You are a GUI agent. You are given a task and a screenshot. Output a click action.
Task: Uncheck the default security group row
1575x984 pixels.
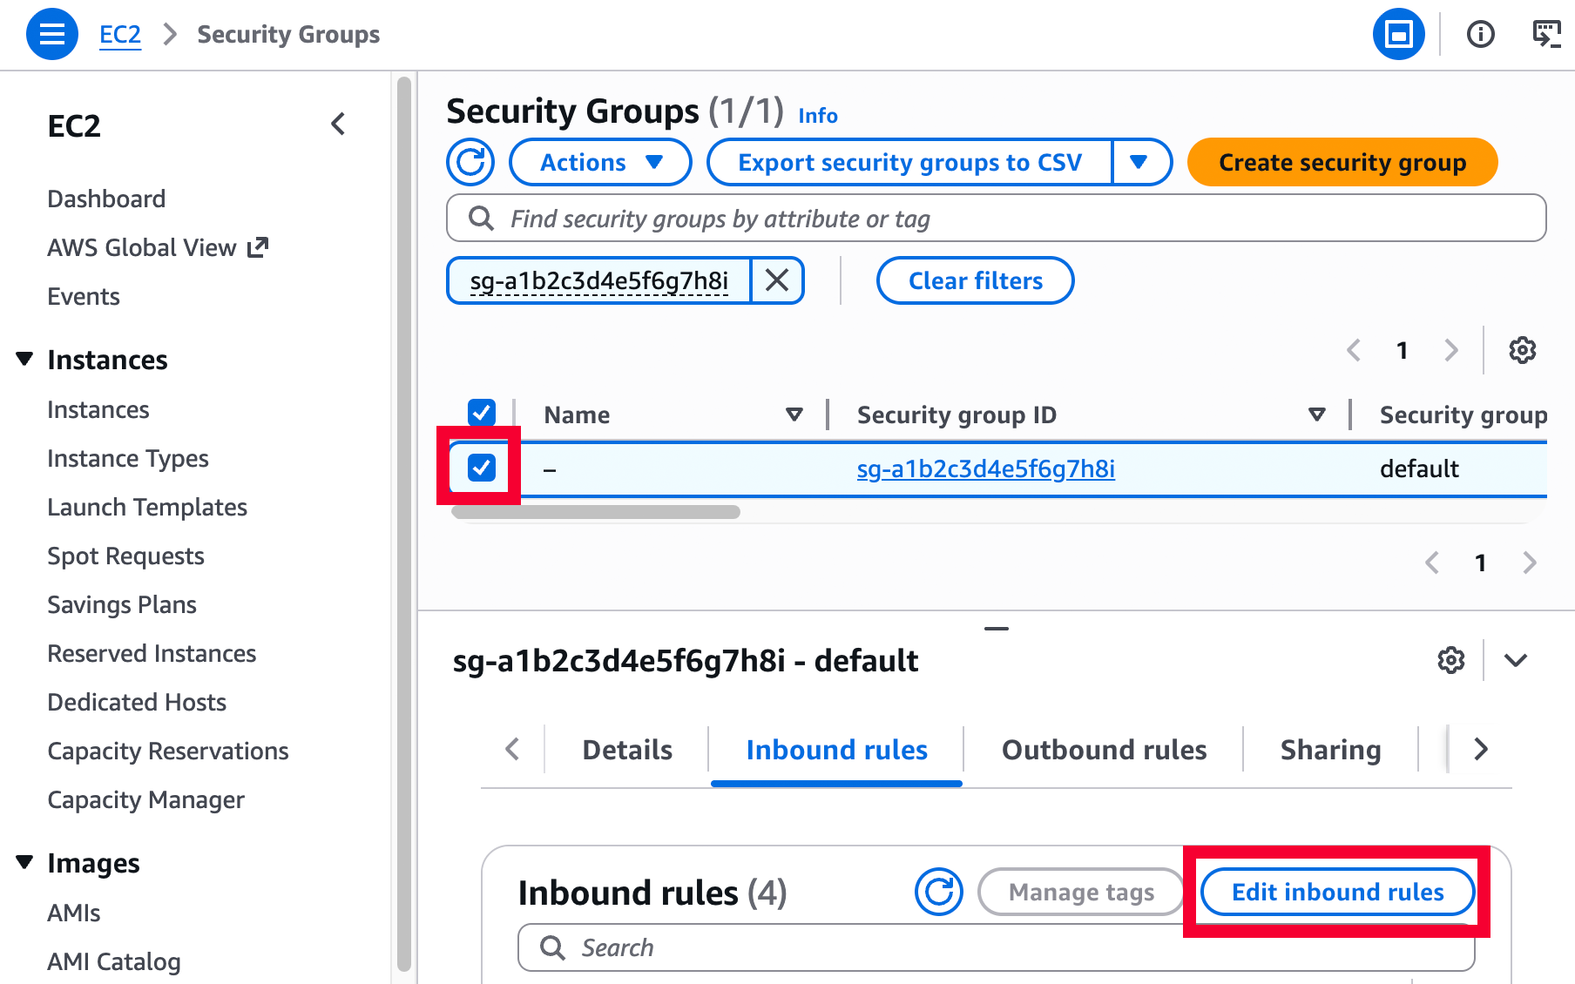(x=482, y=468)
